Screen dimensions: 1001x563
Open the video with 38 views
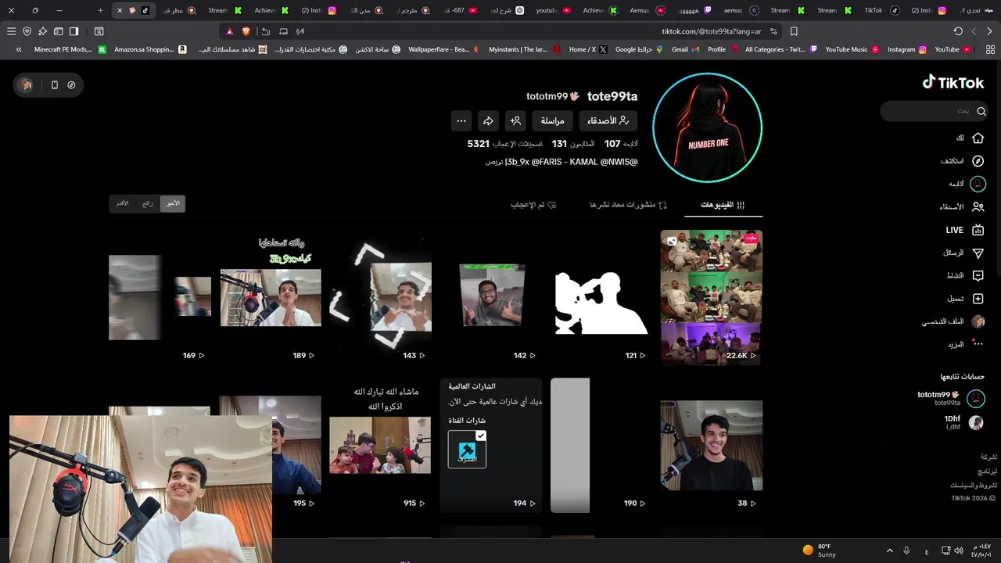click(x=712, y=446)
